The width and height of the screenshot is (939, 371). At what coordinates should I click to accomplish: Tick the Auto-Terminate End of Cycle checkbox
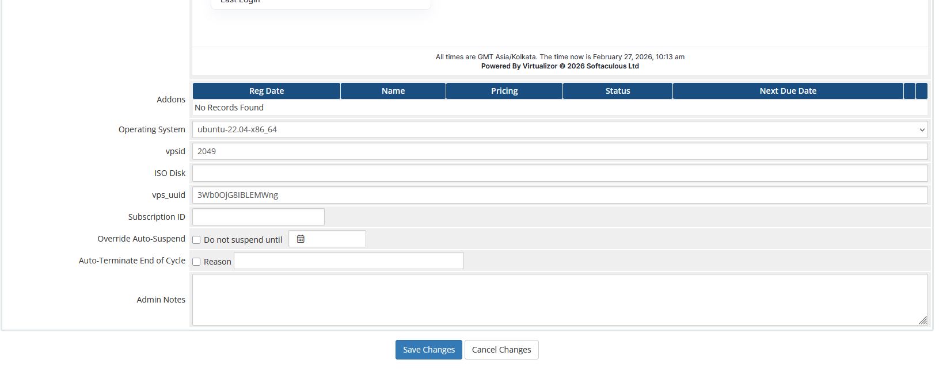(196, 262)
